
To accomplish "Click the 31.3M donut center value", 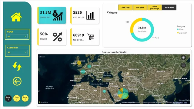I will 142,28.
